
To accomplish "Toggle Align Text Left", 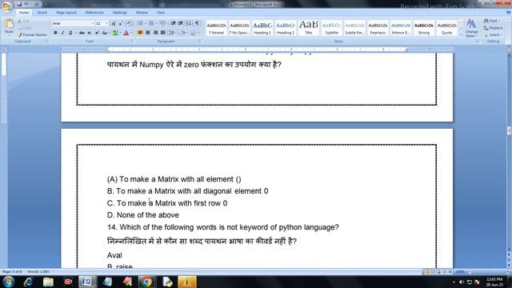I will click(x=141, y=33).
